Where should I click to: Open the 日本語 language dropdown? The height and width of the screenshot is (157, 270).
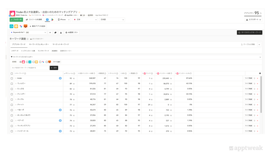pos(112,19)
